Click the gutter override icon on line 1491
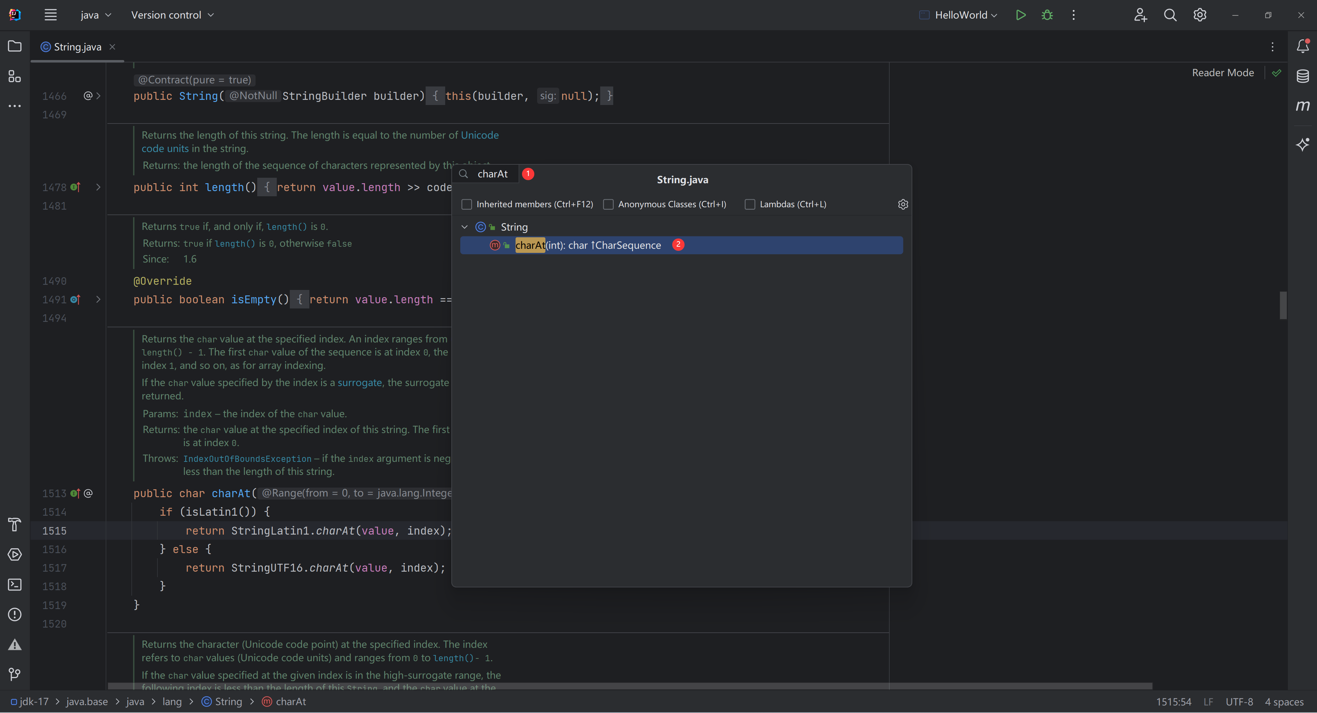The image size is (1317, 713). (75, 299)
